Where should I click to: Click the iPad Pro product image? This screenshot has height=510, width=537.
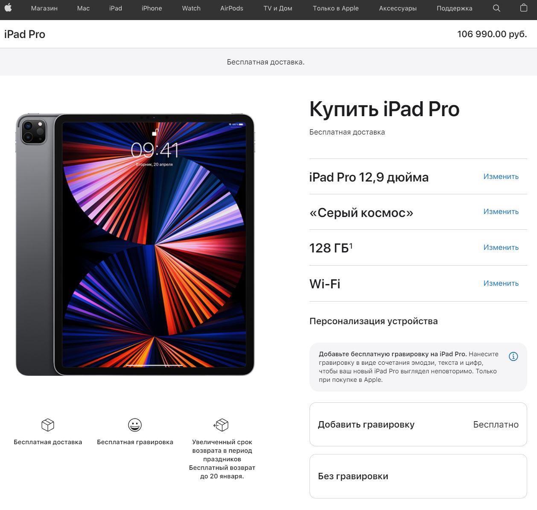pos(135,245)
